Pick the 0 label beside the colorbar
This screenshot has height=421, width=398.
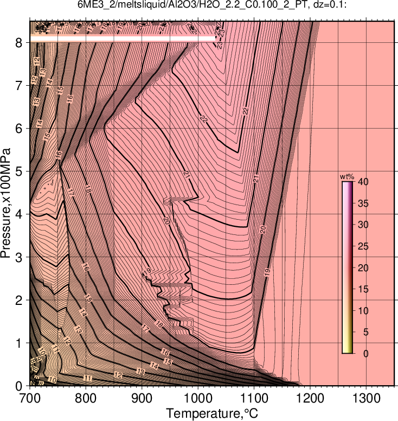click(366, 354)
